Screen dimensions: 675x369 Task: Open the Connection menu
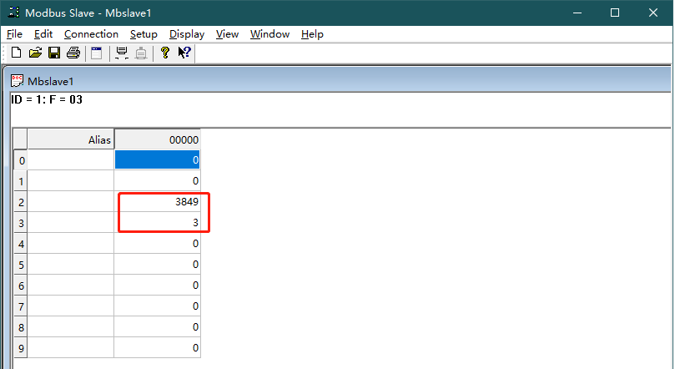pos(91,34)
